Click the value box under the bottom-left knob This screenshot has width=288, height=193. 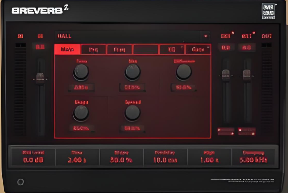pyautogui.click(x=81, y=128)
